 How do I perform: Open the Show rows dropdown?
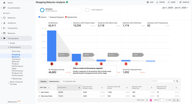[148, 100]
